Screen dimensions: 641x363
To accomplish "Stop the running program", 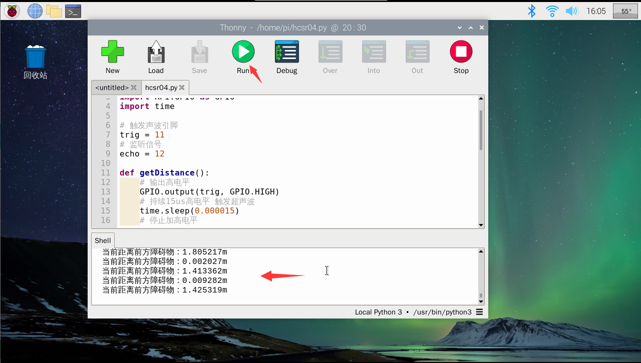I will tap(461, 52).
